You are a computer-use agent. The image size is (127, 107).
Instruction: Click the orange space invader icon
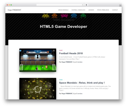pos(55,16)
